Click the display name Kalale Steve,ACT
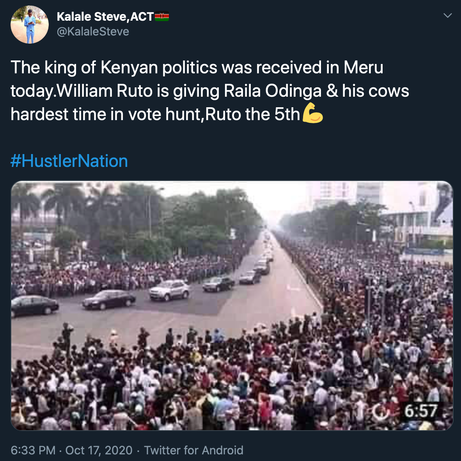 tap(105, 17)
